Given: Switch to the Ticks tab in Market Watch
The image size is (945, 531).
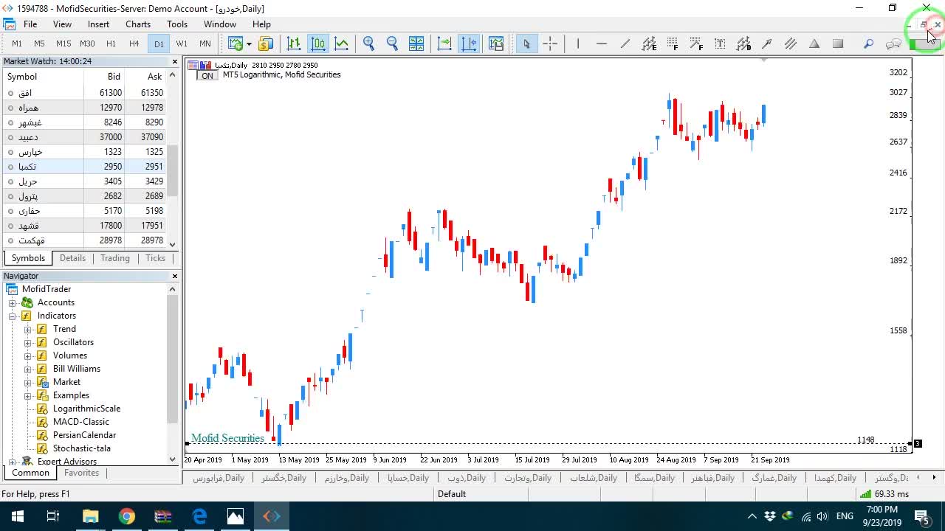Looking at the screenshot, I should (155, 258).
